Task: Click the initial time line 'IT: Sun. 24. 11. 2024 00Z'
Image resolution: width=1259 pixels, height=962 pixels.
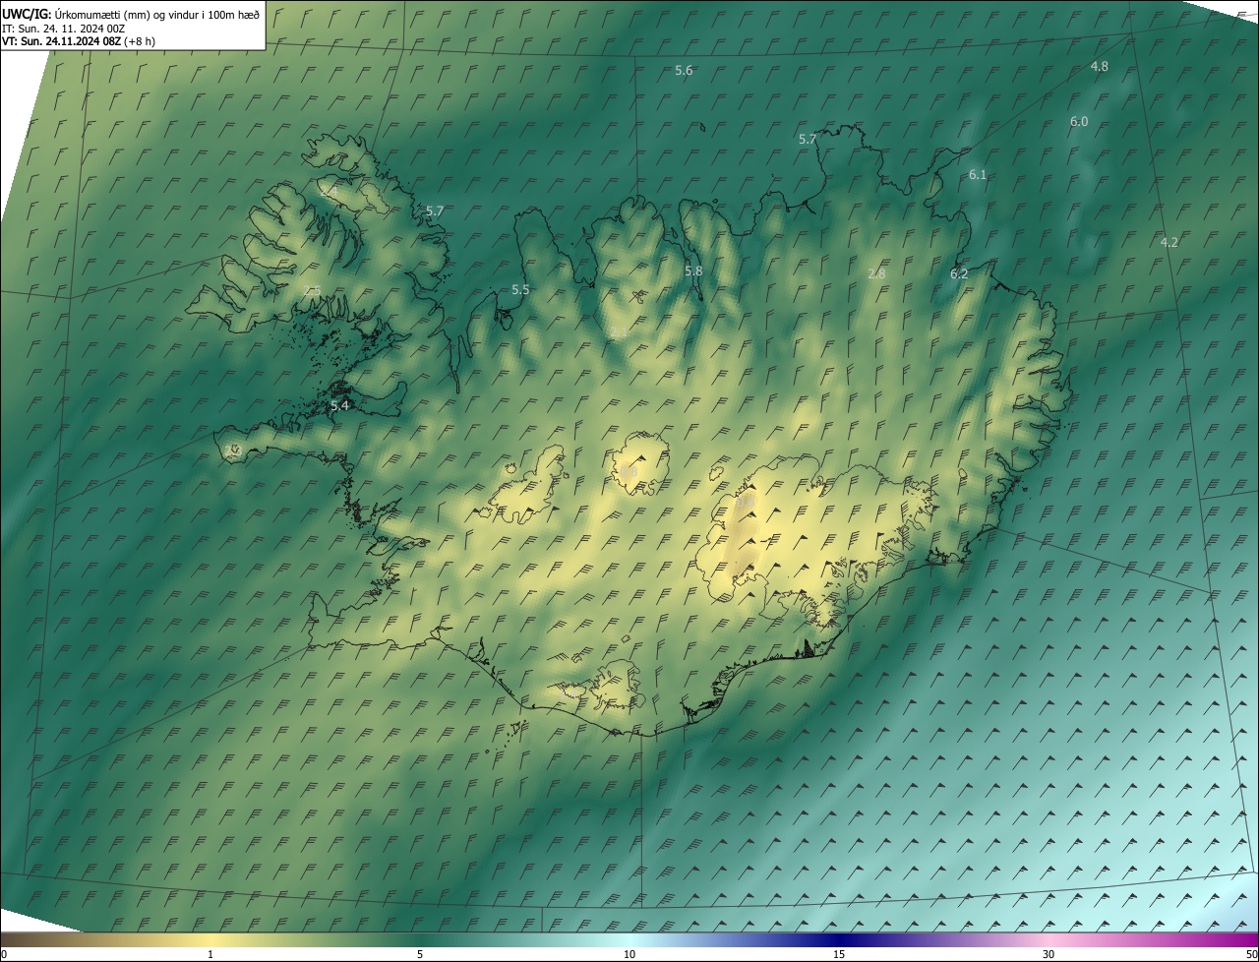Action: (64, 29)
